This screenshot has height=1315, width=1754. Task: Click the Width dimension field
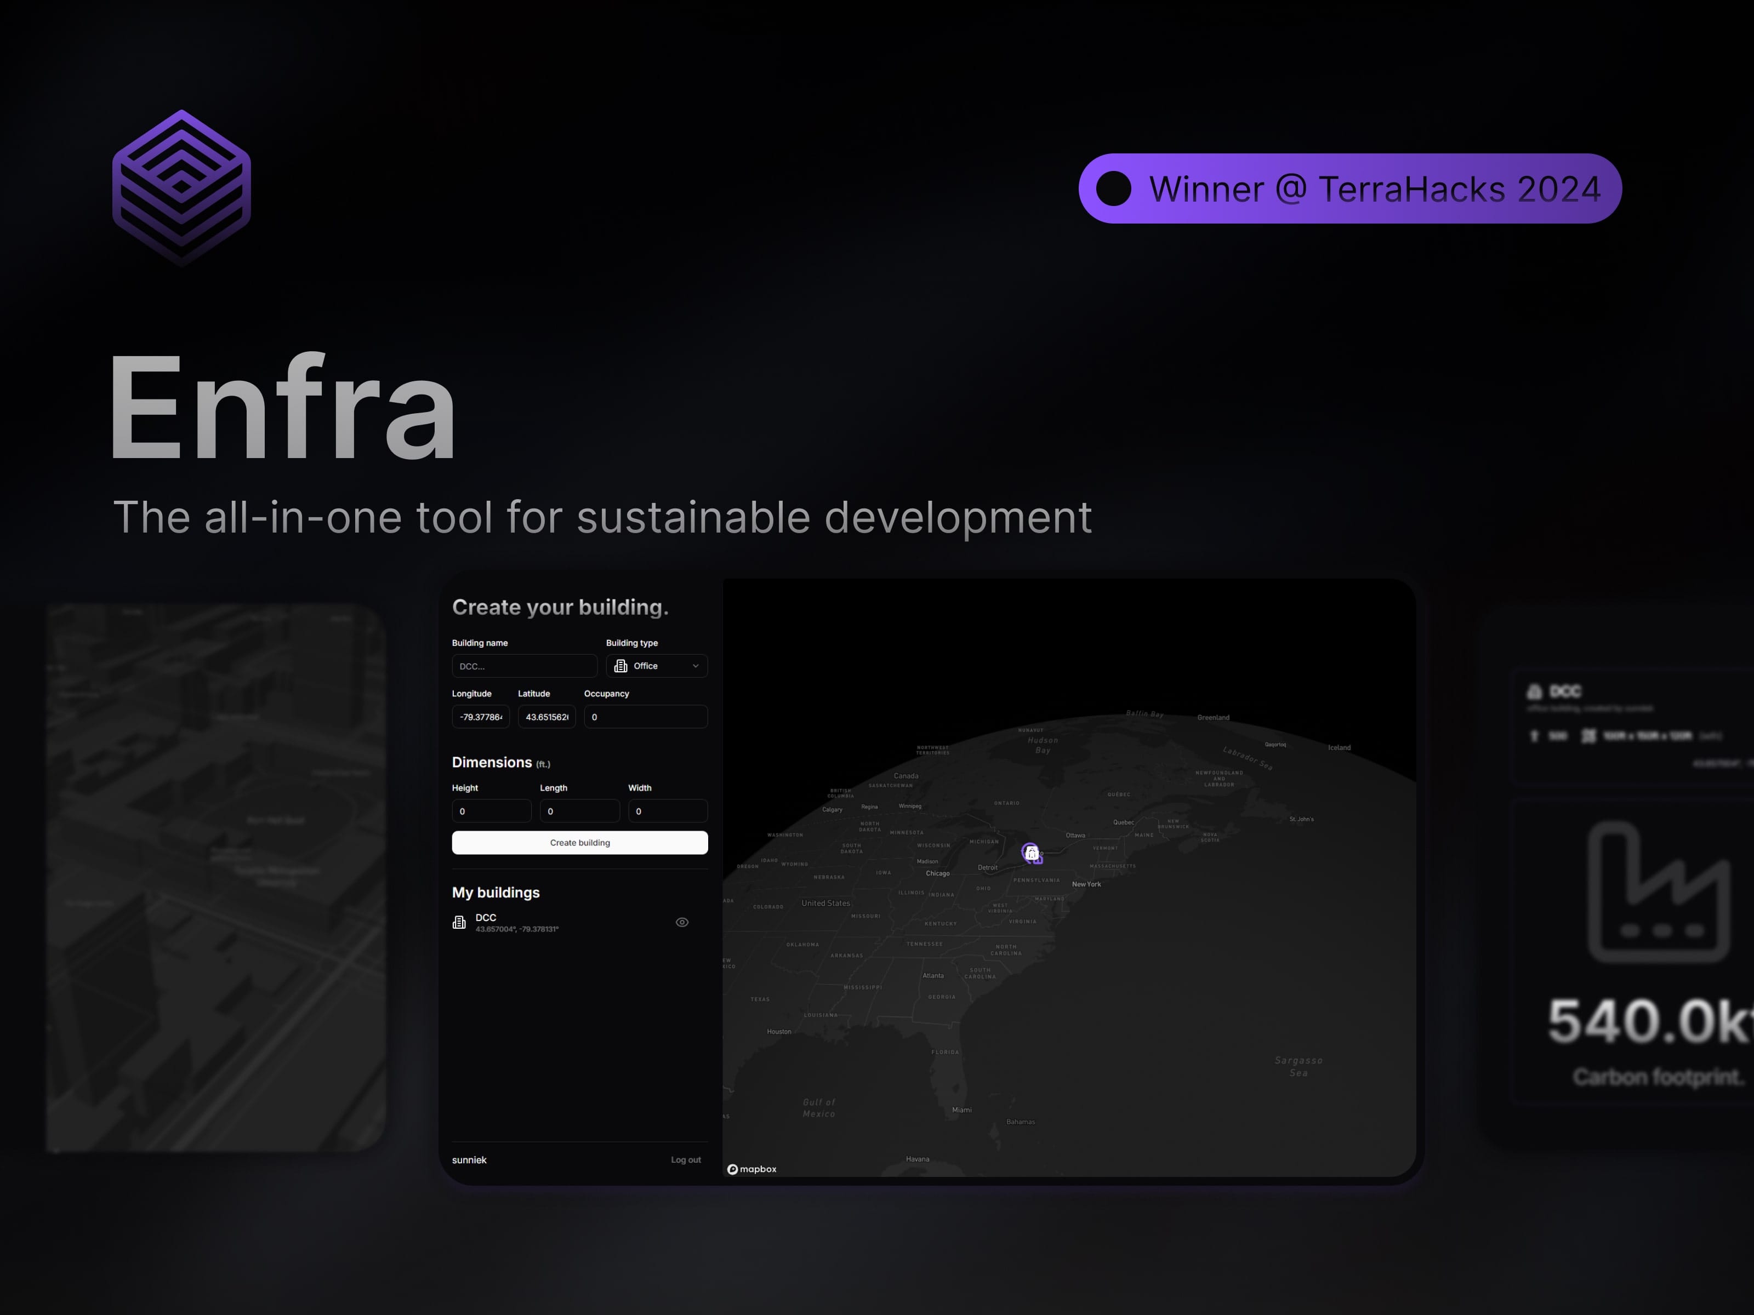coord(668,811)
